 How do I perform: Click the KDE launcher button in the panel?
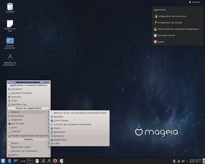tap(3, 161)
